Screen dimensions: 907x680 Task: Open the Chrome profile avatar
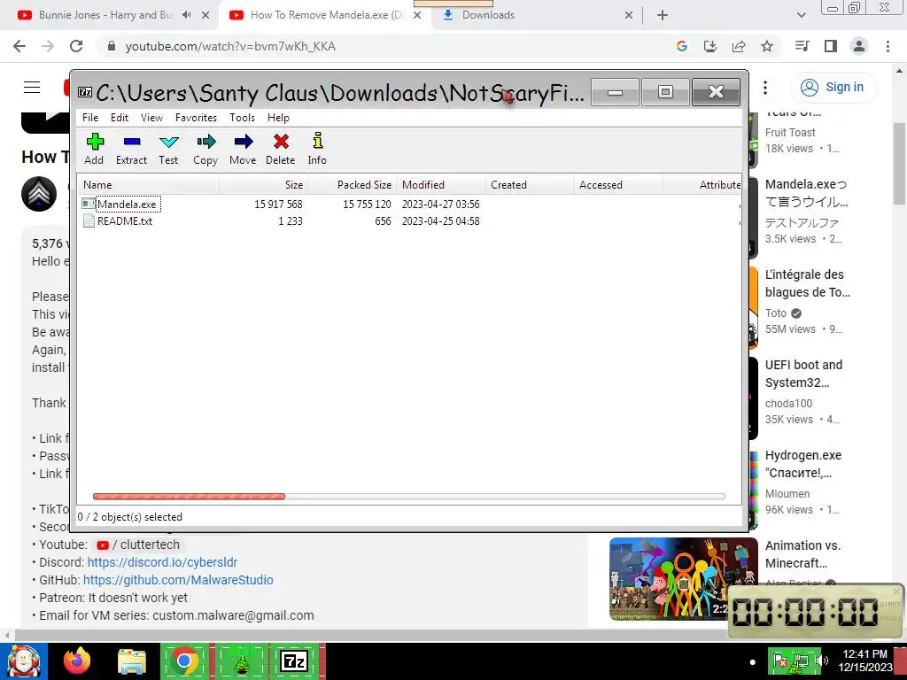tap(859, 46)
